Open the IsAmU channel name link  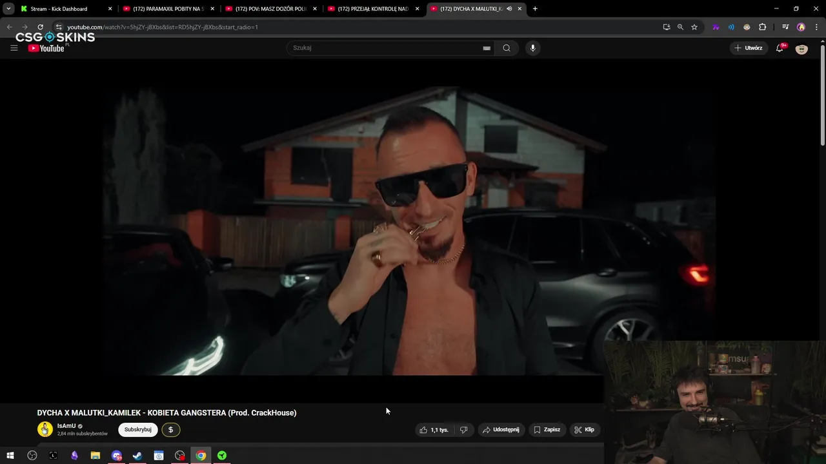(66, 426)
